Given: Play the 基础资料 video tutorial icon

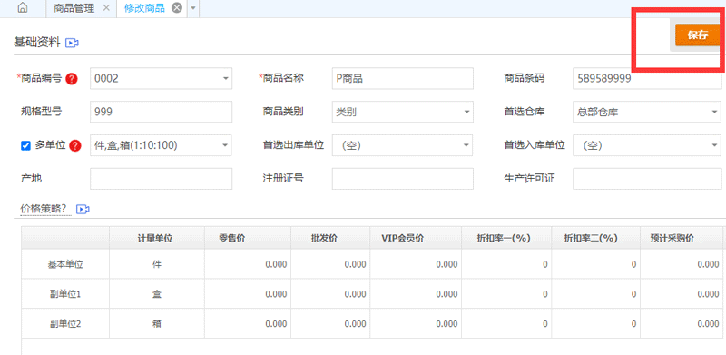Looking at the screenshot, I should (x=72, y=43).
